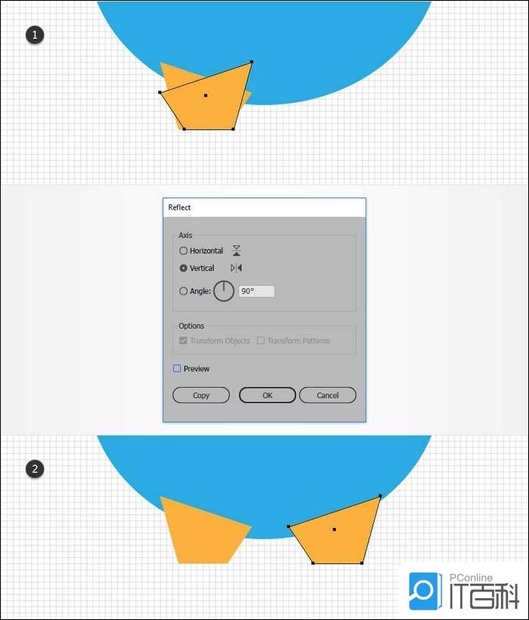Click the orange left foot shape in step 2

[201, 532]
